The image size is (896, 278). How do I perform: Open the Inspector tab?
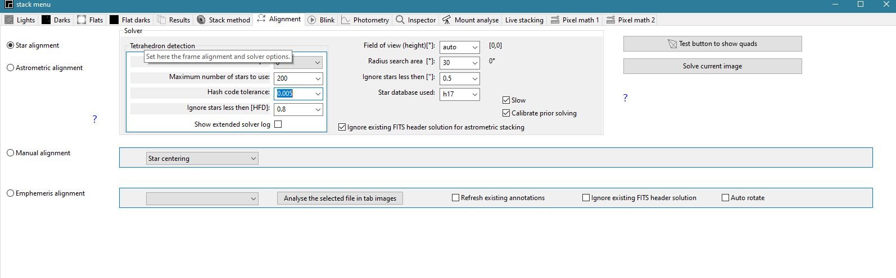(x=416, y=20)
